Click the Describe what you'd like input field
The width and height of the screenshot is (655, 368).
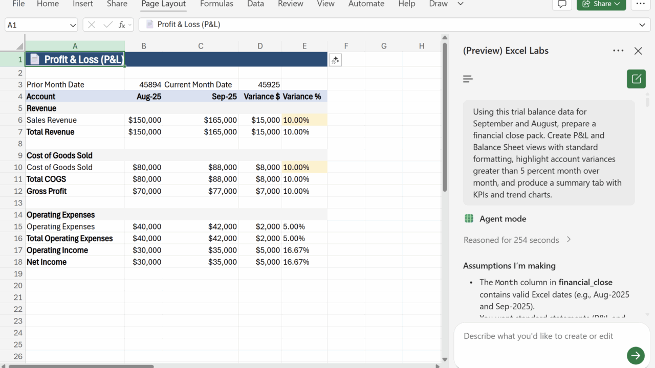pos(537,336)
